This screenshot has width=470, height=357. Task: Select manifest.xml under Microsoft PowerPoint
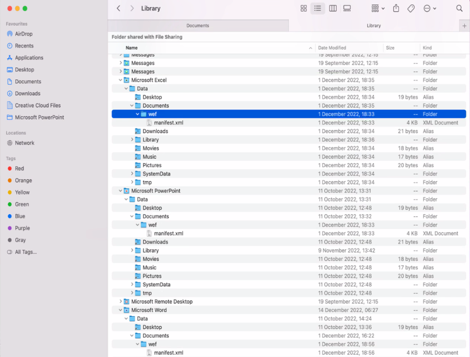168,233
